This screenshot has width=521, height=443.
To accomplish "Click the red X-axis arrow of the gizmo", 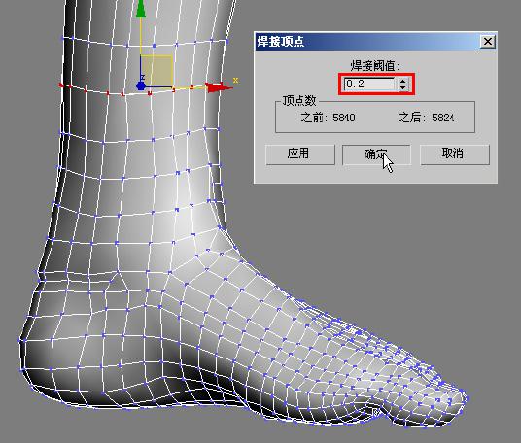I will coord(218,87).
